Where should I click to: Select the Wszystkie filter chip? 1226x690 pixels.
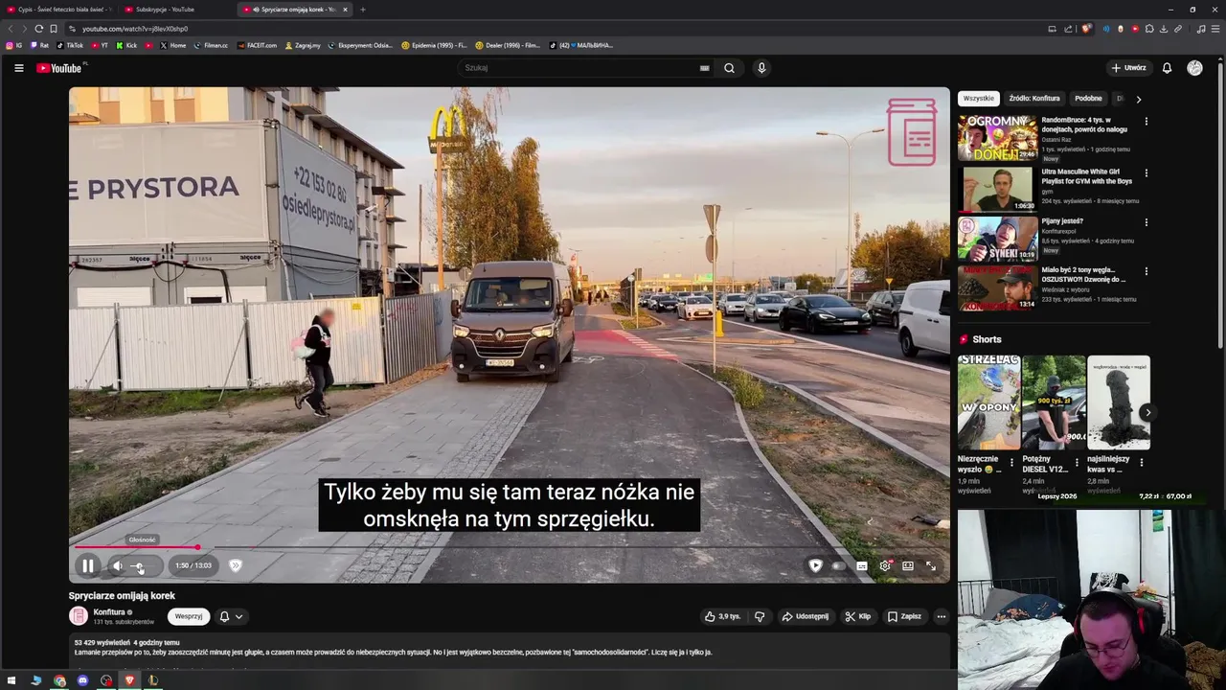[979, 99]
